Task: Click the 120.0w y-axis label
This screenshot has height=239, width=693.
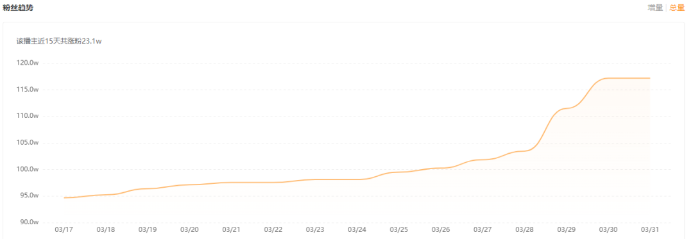Action: click(29, 63)
